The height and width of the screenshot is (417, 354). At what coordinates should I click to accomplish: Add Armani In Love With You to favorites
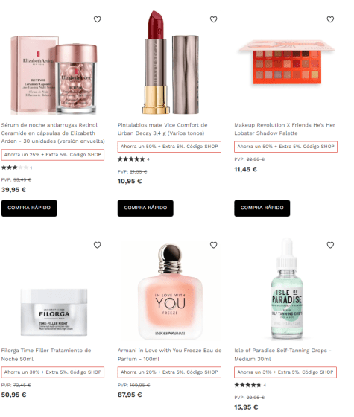click(213, 245)
